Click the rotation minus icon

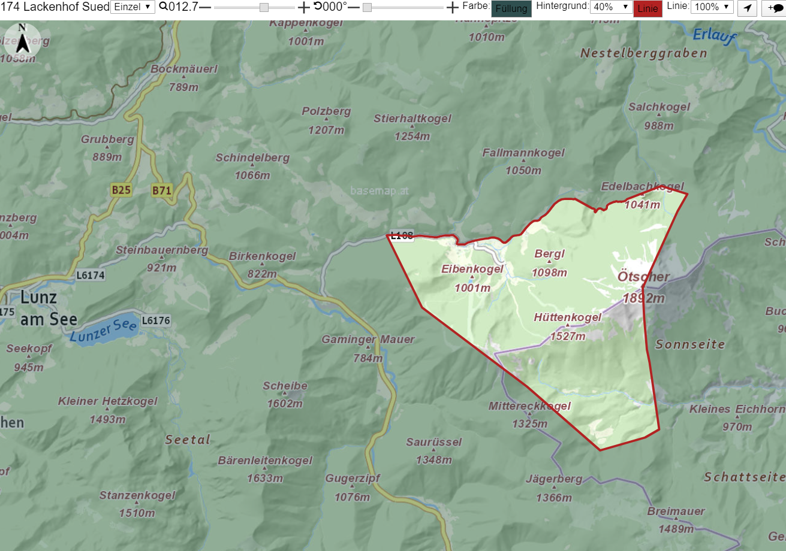click(x=354, y=7)
